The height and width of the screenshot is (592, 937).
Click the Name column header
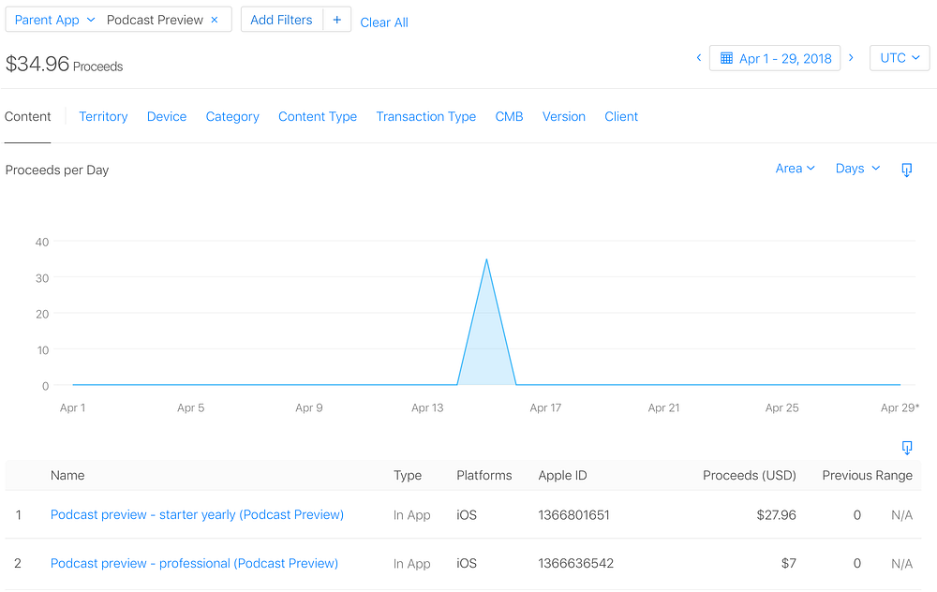coord(67,475)
